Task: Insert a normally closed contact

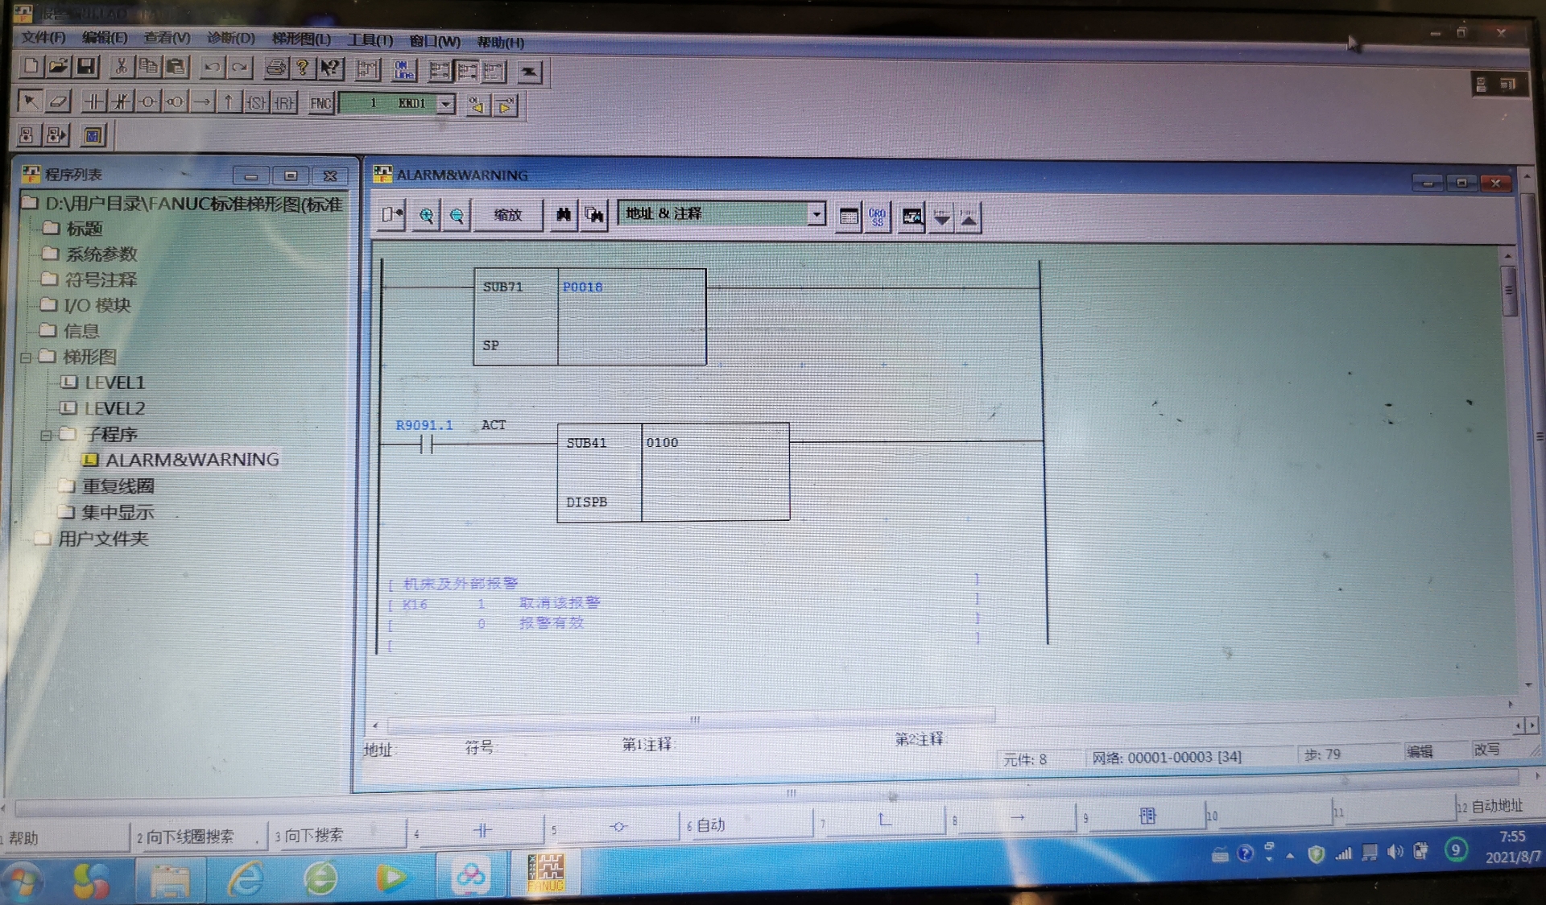Action: click(121, 102)
